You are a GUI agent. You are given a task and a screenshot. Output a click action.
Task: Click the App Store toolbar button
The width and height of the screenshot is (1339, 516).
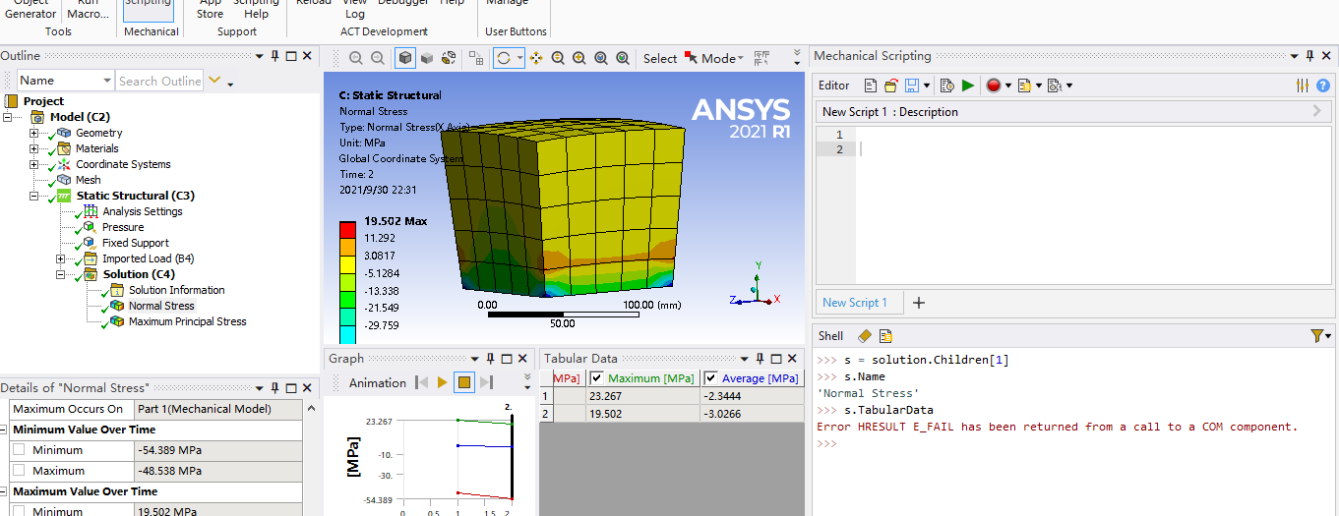(x=210, y=10)
